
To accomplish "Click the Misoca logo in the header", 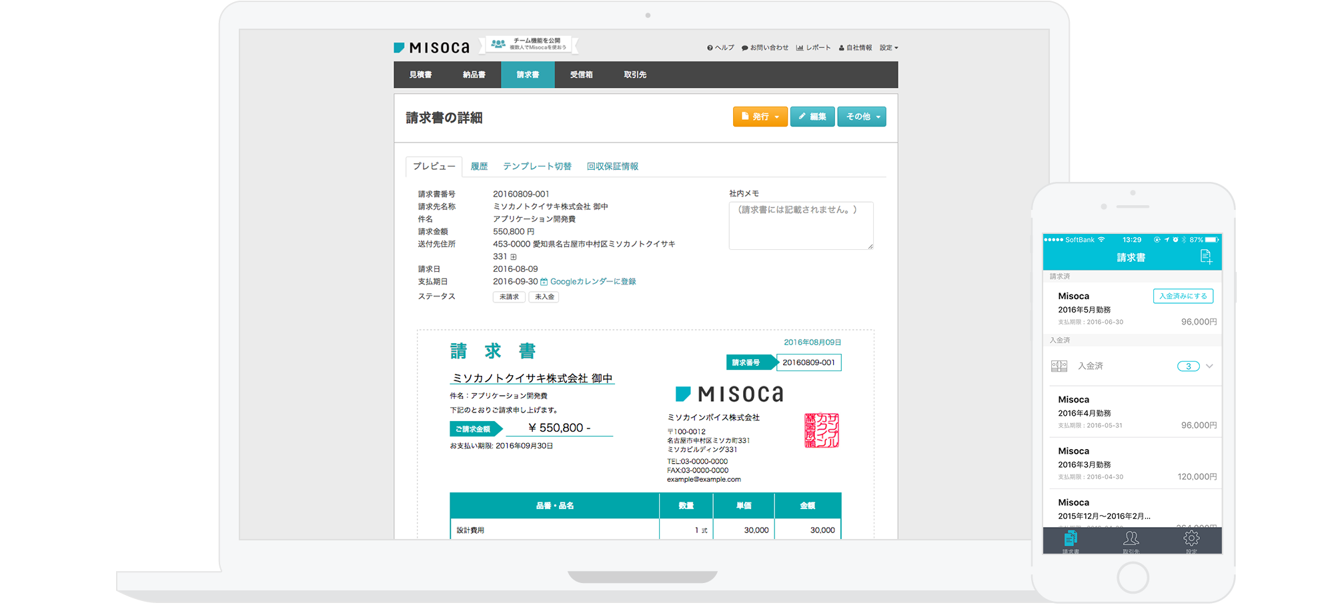I will pyautogui.click(x=432, y=47).
